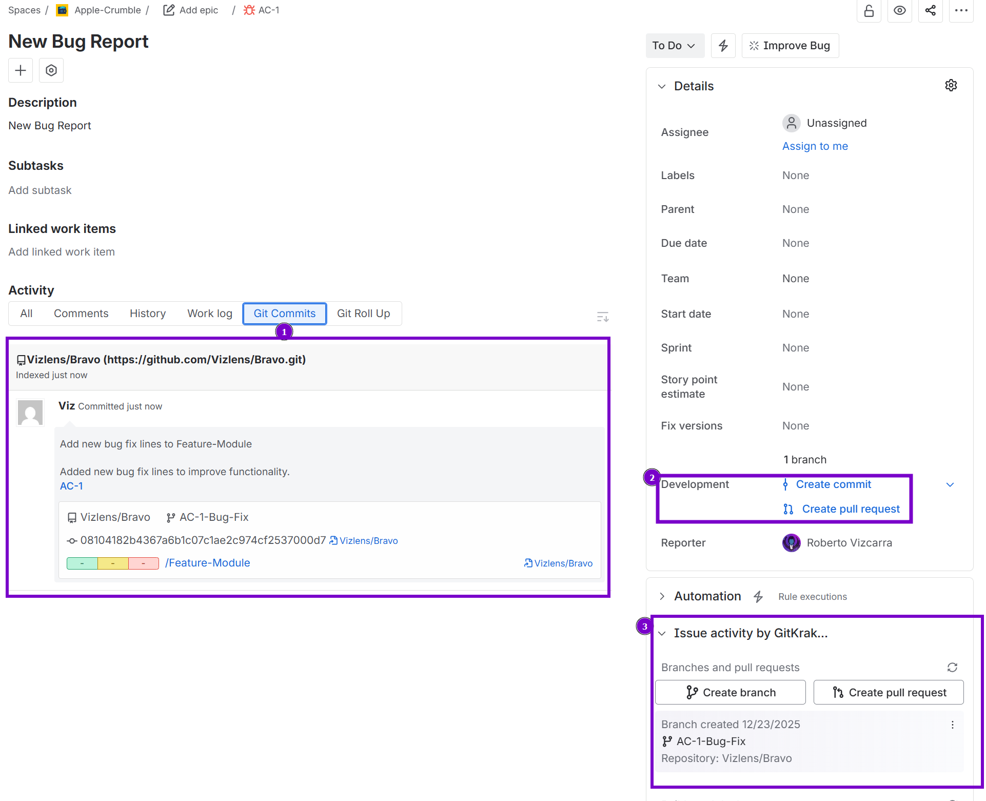The height and width of the screenshot is (801, 986).
Task: Click Assign to me link
Action: tap(815, 146)
